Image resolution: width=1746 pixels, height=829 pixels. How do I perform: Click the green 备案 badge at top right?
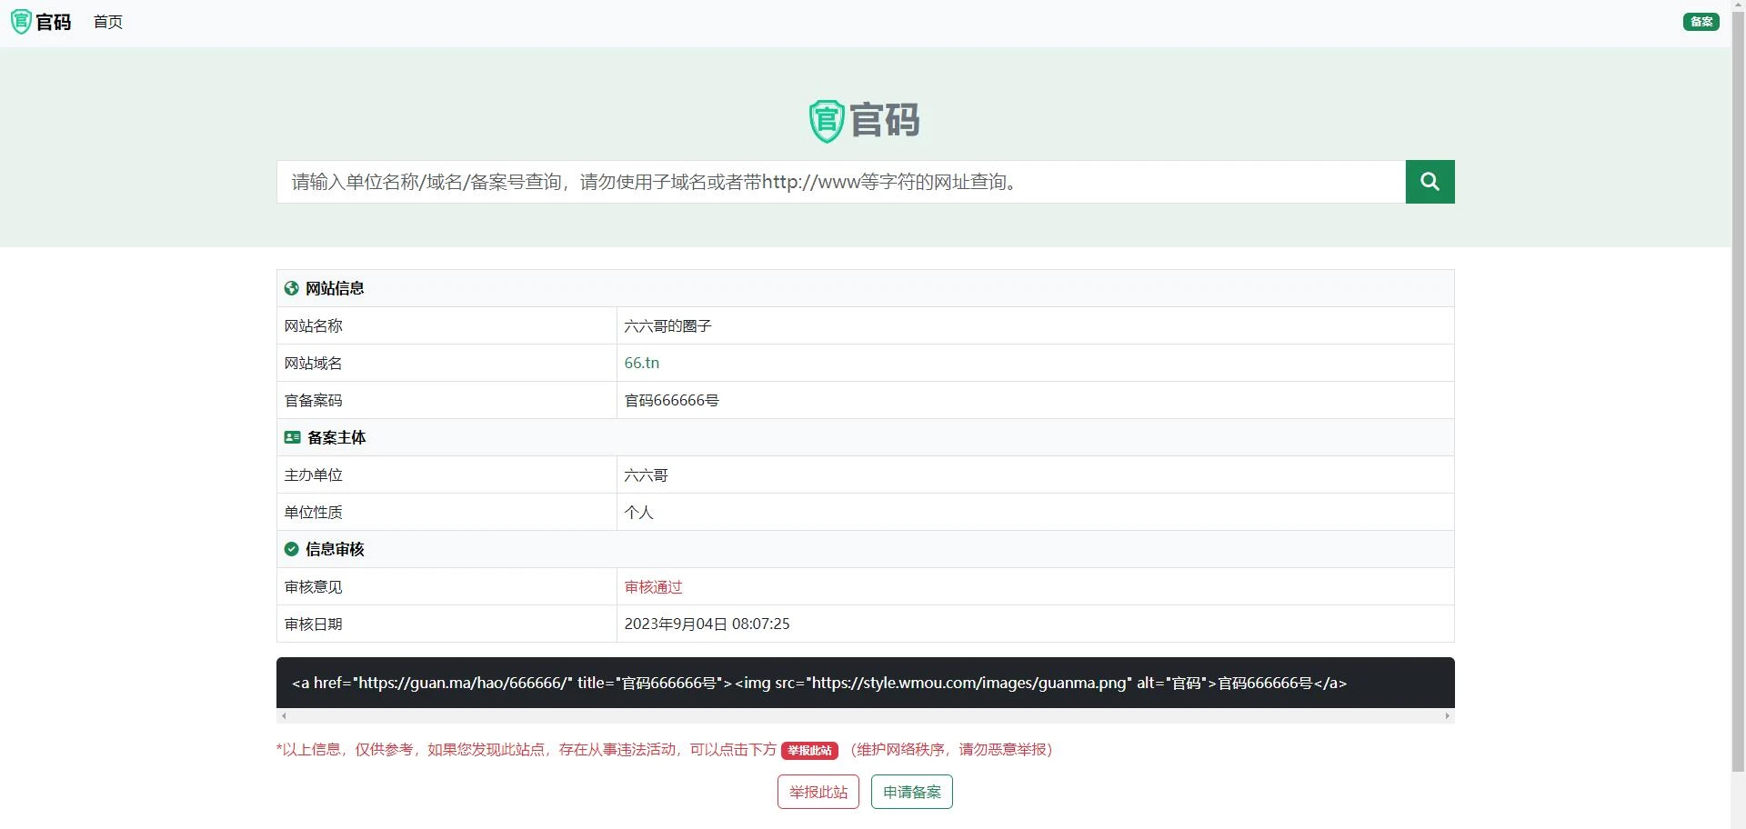point(1700,22)
